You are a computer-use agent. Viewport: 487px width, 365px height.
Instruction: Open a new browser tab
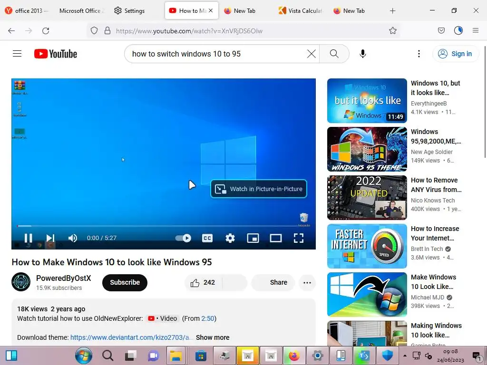(392, 10)
